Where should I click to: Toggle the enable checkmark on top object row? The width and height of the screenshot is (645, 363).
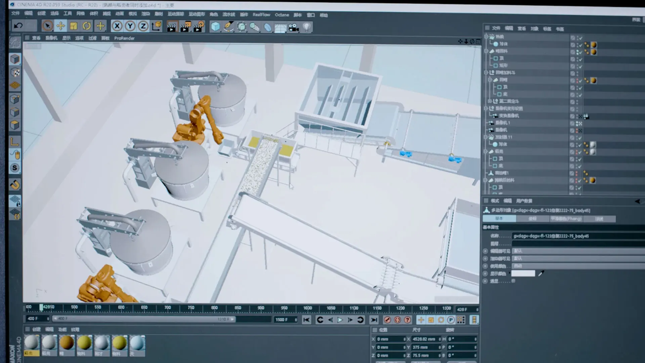(580, 38)
